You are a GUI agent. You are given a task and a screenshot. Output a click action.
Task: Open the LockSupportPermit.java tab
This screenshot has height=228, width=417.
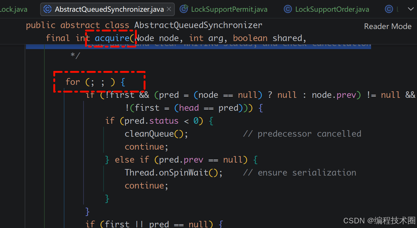[224, 9]
